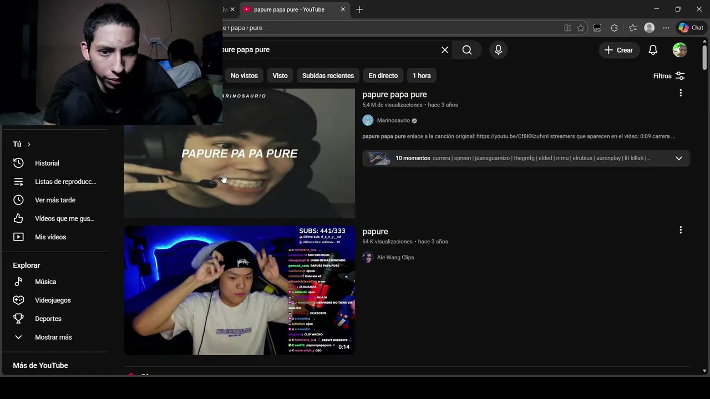
Task: Open Mis vídeos in the sidebar
Action: pyautogui.click(x=54, y=237)
